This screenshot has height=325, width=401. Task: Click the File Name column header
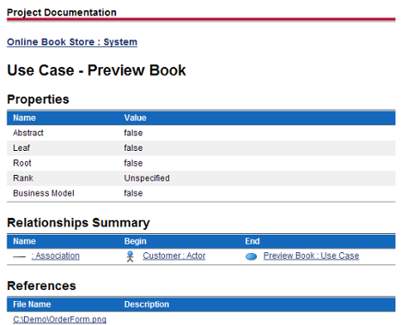(x=32, y=304)
